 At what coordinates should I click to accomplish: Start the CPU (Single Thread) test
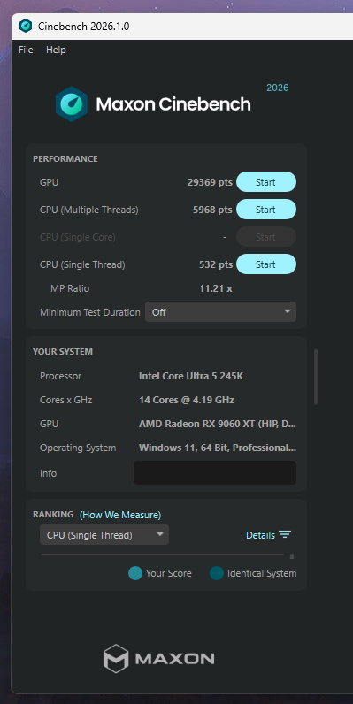tap(266, 264)
